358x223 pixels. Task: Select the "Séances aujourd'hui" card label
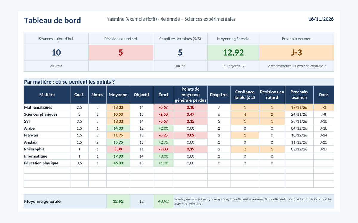(x=56, y=39)
